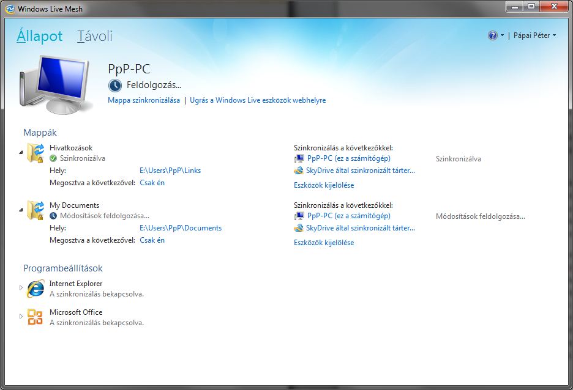573x390 pixels.
Task: Click SkyDrive storage link under My Documents
Action: [361, 228]
